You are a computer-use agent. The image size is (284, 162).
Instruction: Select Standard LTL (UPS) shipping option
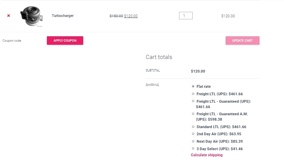pyautogui.click(x=193, y=127)
